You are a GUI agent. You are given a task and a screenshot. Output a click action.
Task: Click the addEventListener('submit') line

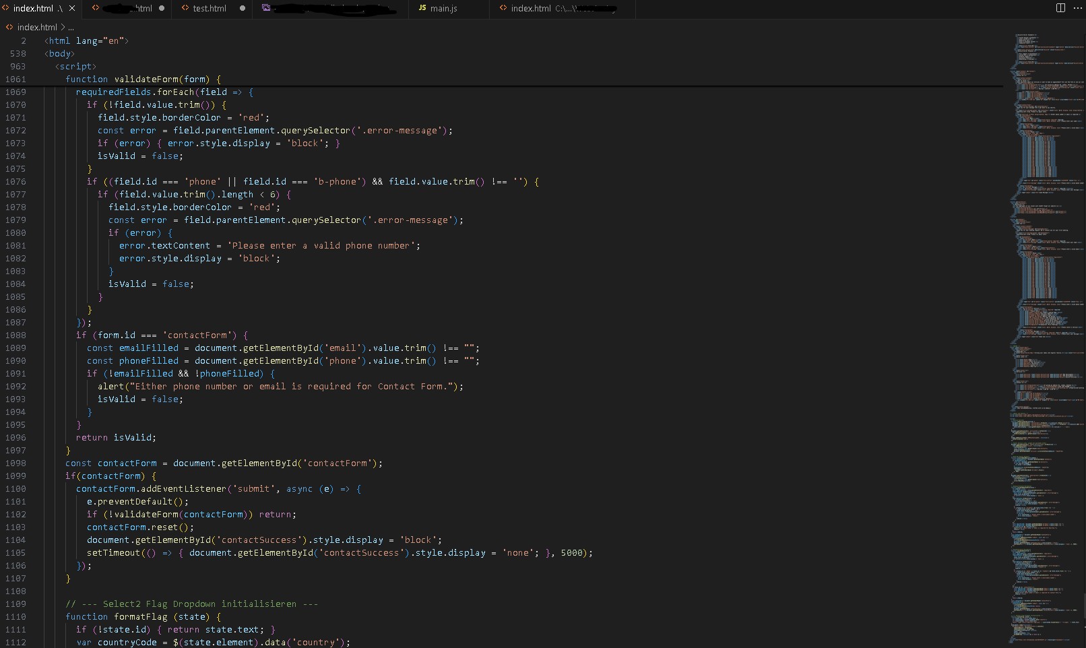[218, 488]
